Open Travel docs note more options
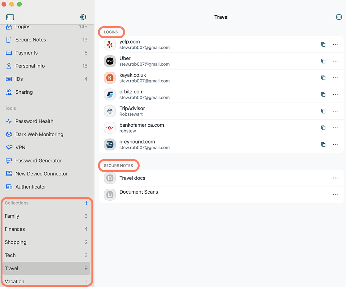Image resolution: width=346 pixels, height=287 pixels. point(335,178)
